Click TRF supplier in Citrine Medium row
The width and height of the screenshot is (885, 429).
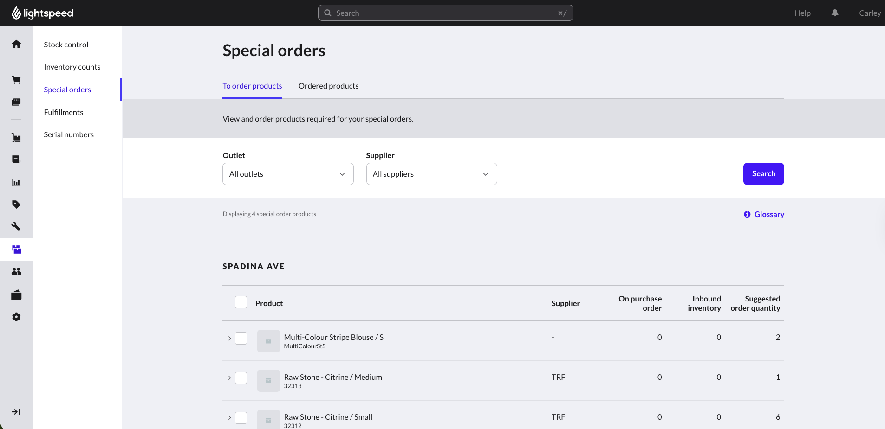coord(558,377)
